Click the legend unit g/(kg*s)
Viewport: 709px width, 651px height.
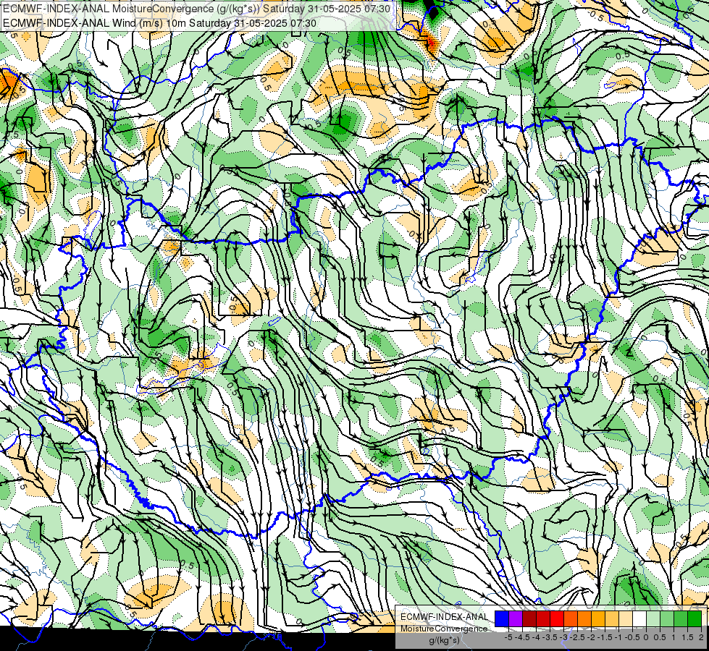click(x=445, y=640)
